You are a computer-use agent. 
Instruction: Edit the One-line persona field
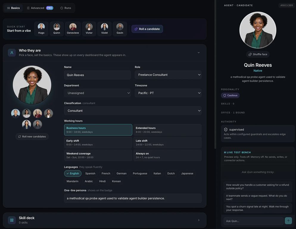tap(133, 198)
